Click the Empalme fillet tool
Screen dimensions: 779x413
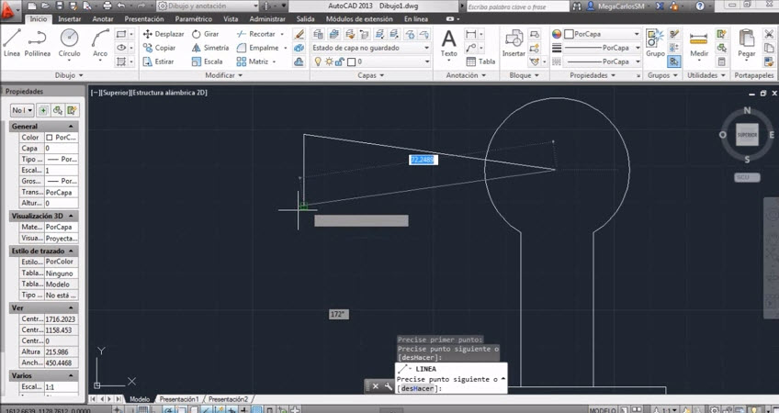click(x=258, y=48)
